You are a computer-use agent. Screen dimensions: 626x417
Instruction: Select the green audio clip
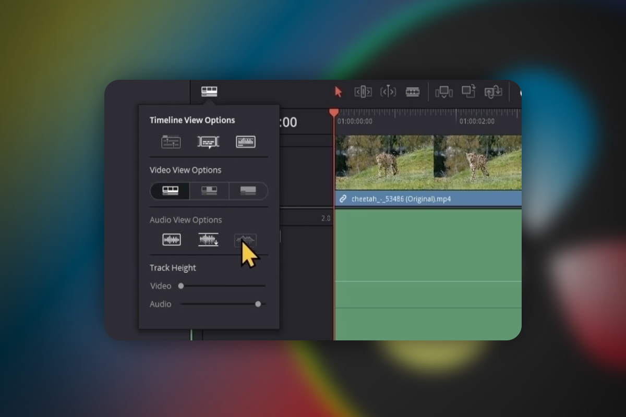click(x=428, y=274)
